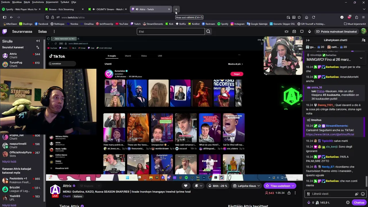Image resolution: width=368 pixels, height=207 pixels.
Task: Open the Työkalut menu
Action: click(x=64, y=2)
